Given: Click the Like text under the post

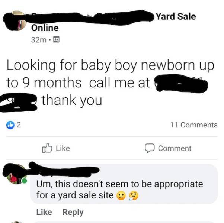Looking at the screenshot, I should click(x=63, y=148).
